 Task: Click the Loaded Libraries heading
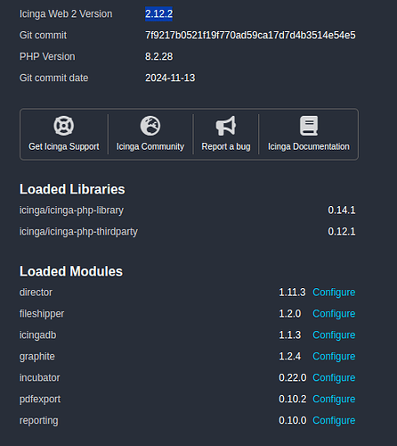pos(72,189)
